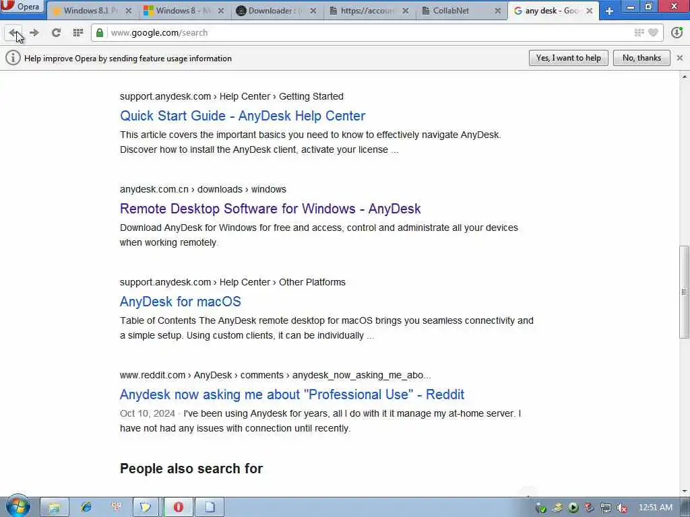The height and width of the screenshot is (517, 690).
Task: Click the scrollbar up arrow
Action: pos(685,77)
